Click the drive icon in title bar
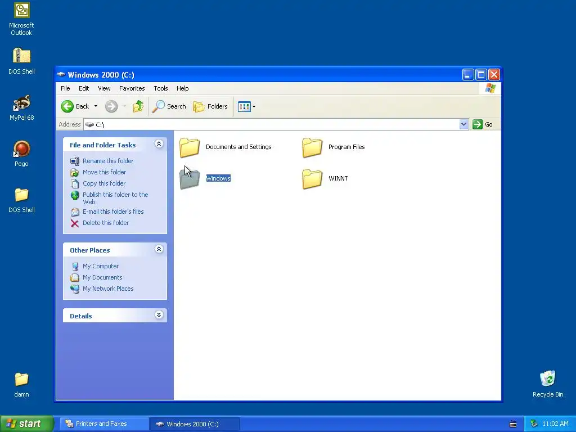Viewport: 576px width, 432px height. (x=61, y=75)
